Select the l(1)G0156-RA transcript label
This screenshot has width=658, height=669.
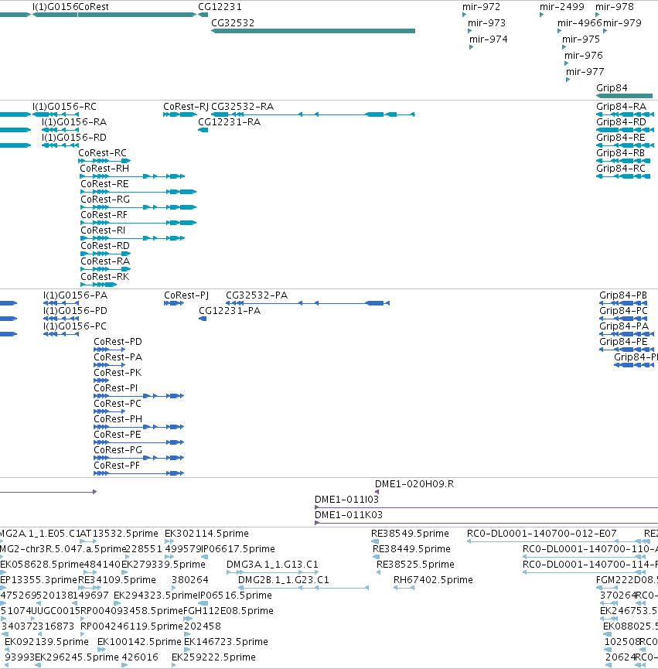coord(74,122)
